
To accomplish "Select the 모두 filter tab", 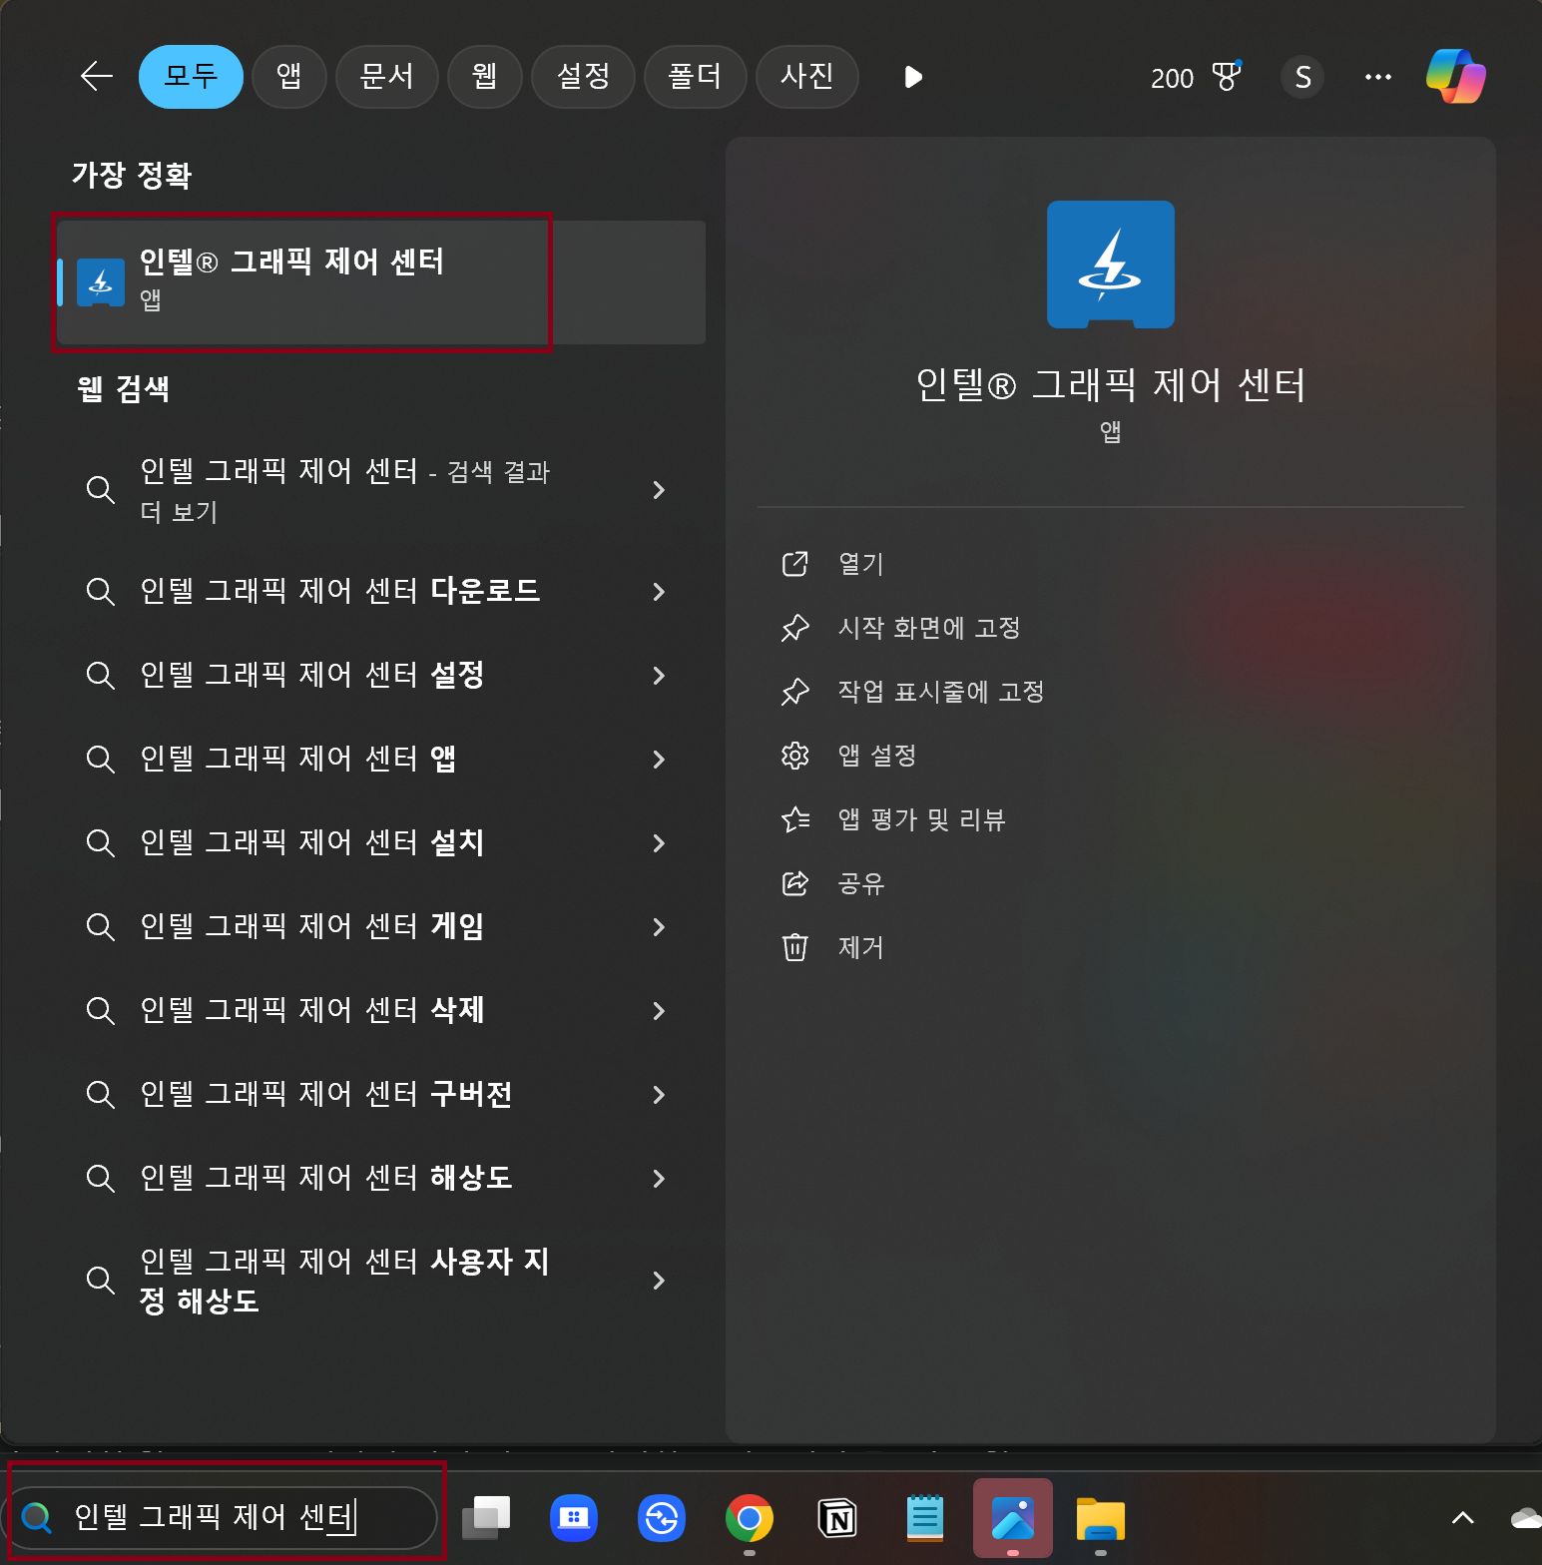I will click(191, 77).
